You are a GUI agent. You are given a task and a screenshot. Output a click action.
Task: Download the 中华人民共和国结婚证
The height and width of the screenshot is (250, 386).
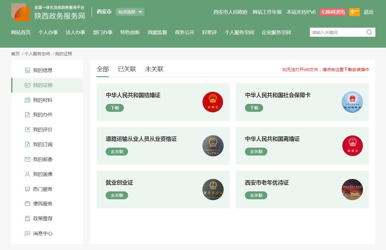(x=115, y=108)
